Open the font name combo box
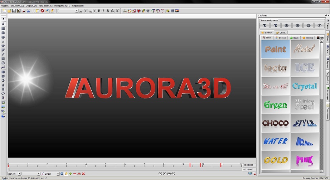Screen dimensions: 330x180 (68, 11)
